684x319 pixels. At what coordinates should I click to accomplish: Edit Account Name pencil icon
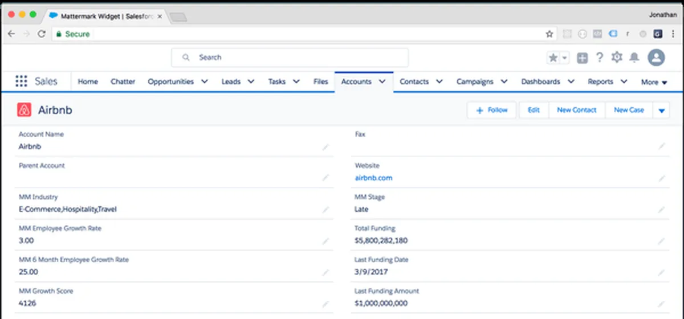click(325, 147)
